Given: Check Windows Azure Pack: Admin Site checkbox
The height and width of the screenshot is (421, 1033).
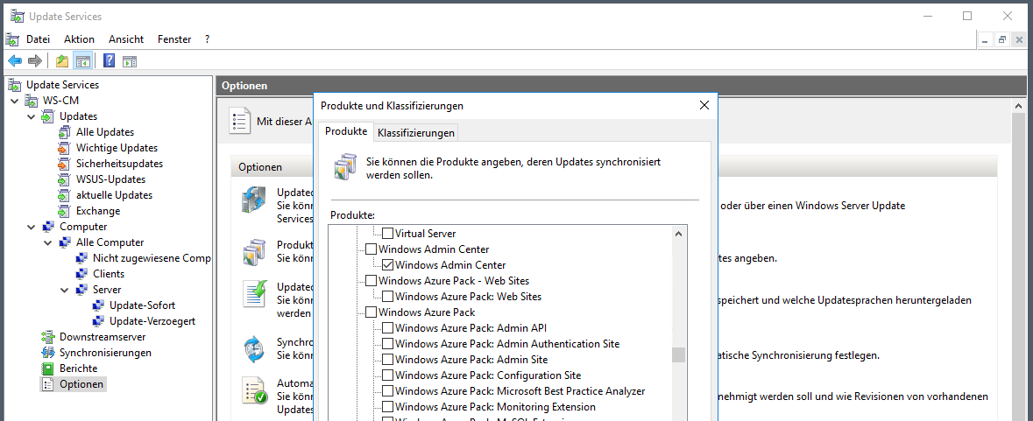Looking at the screenshot, I should click(388, 360).
